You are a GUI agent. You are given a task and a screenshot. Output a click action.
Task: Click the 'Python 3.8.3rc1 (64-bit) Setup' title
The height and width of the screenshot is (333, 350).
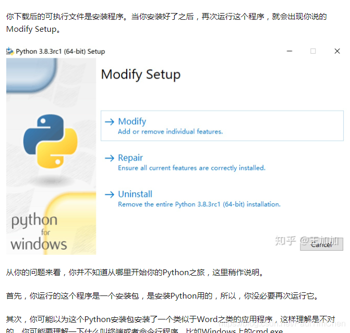click(x=61, y=52)
